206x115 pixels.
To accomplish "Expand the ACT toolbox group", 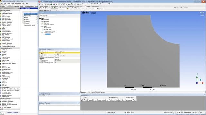I will [x=1, y=109].
